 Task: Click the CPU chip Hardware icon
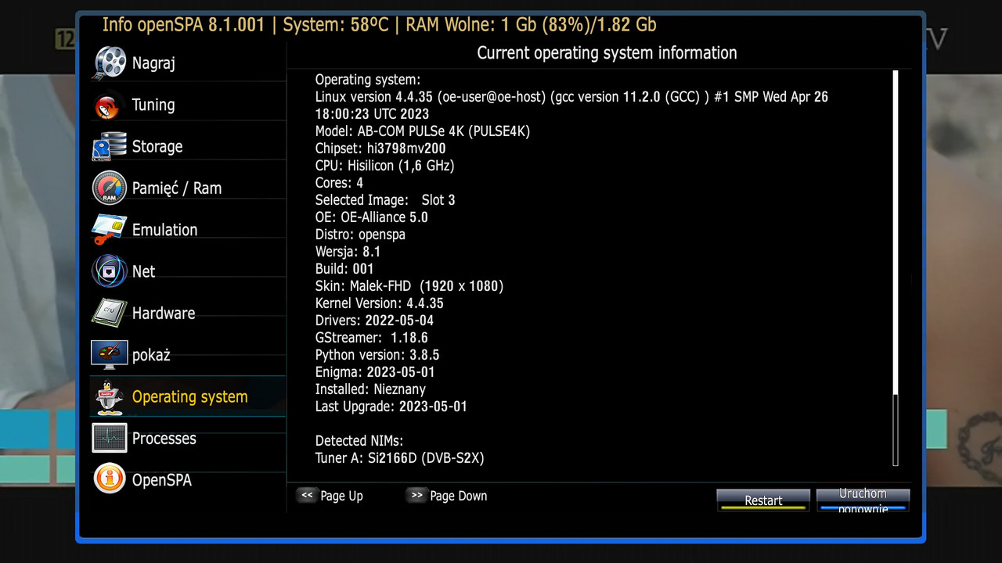coord(109,313)
